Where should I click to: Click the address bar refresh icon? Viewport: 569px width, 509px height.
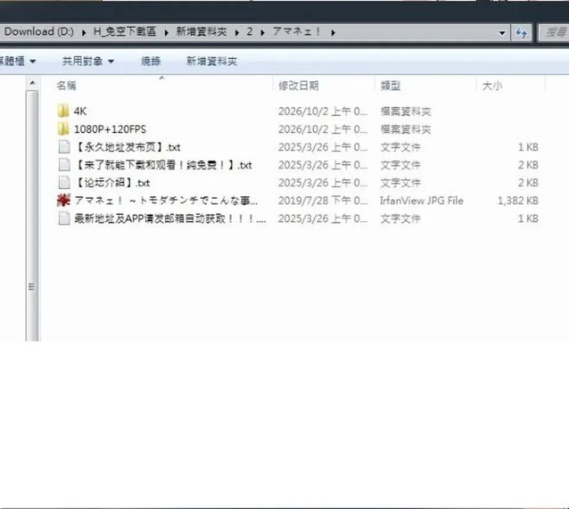click(x=522, y=33)
